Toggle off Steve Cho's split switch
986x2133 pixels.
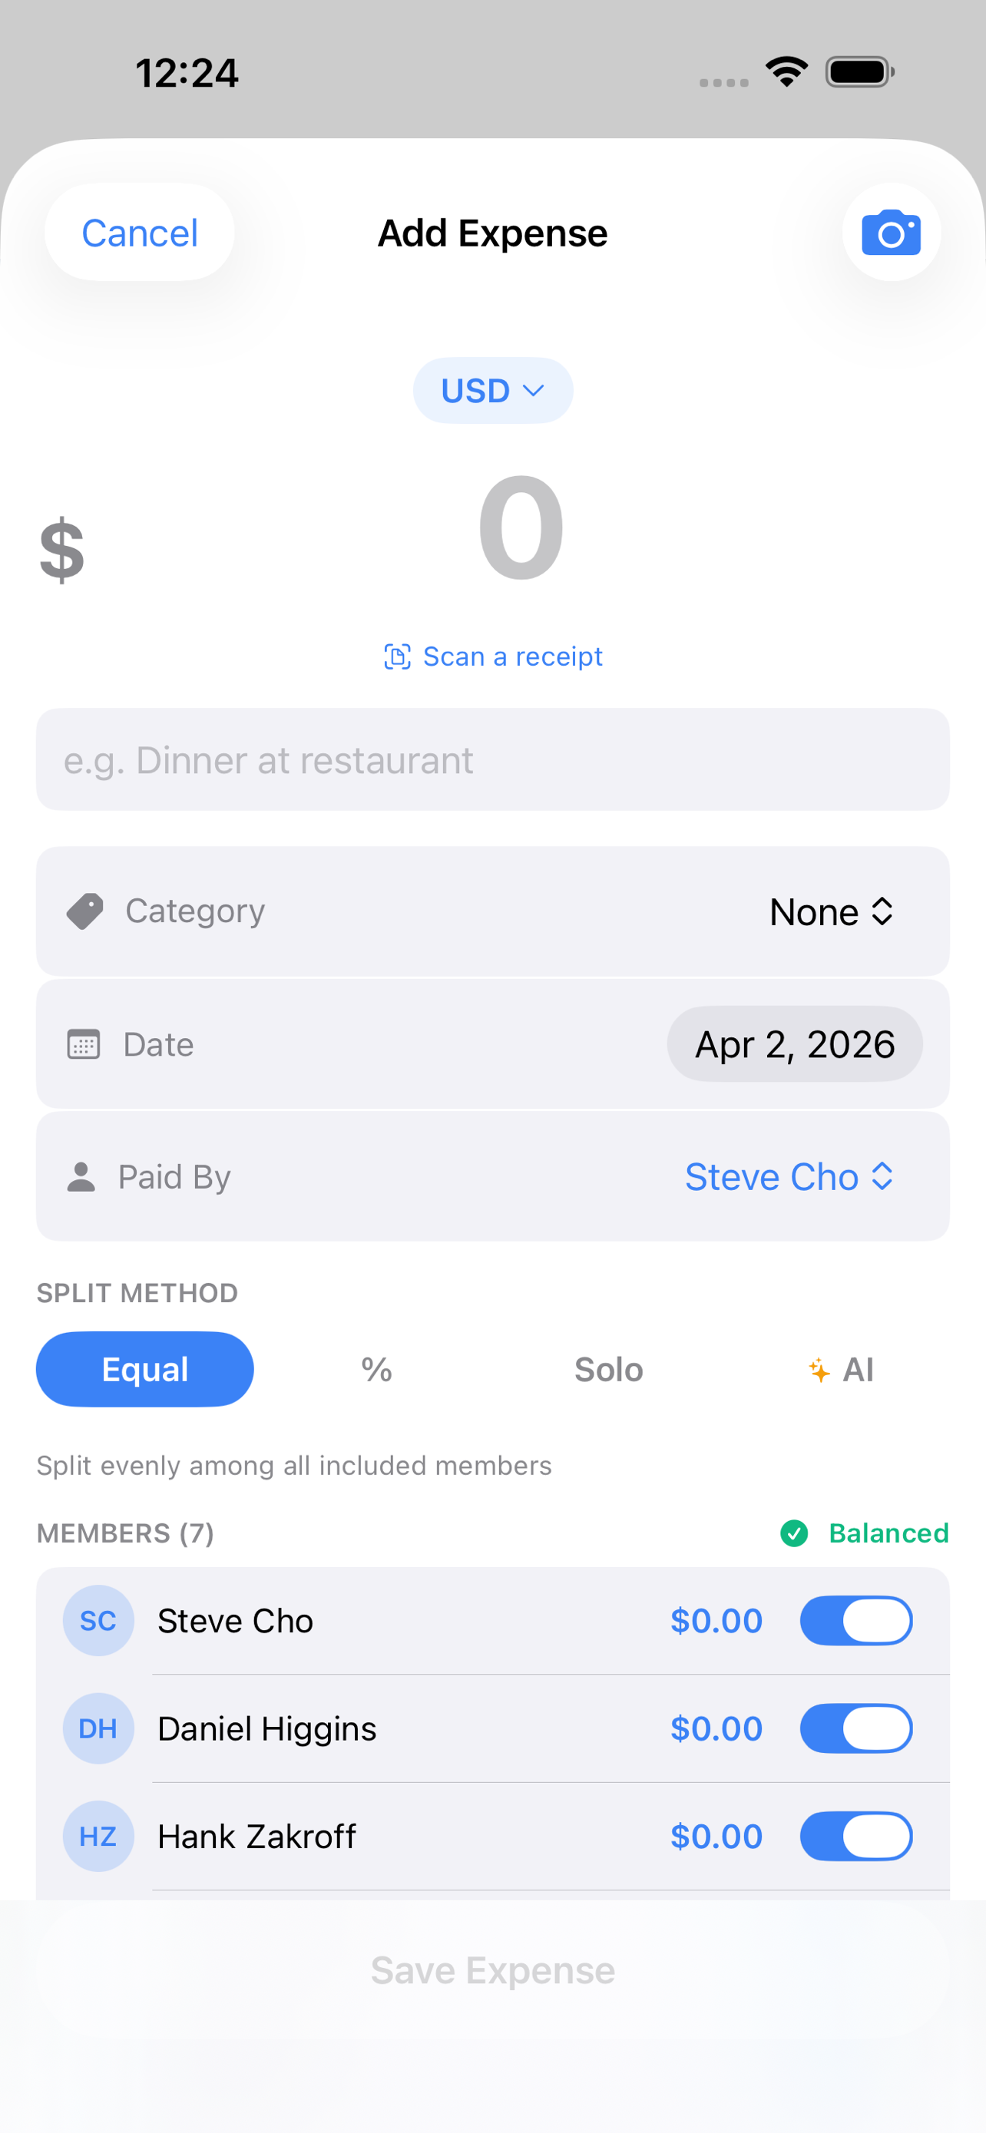pos(855,1620)
